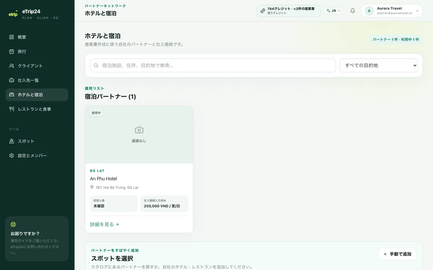Click the 宿泊パートナー (1) heading
Image resolution: width=433 pixels, height=270 pixels.
point(110,96)
